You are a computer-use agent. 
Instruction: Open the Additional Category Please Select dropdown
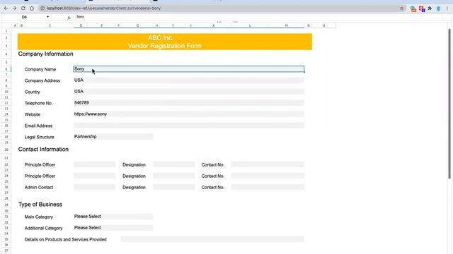tap(113, 227)
